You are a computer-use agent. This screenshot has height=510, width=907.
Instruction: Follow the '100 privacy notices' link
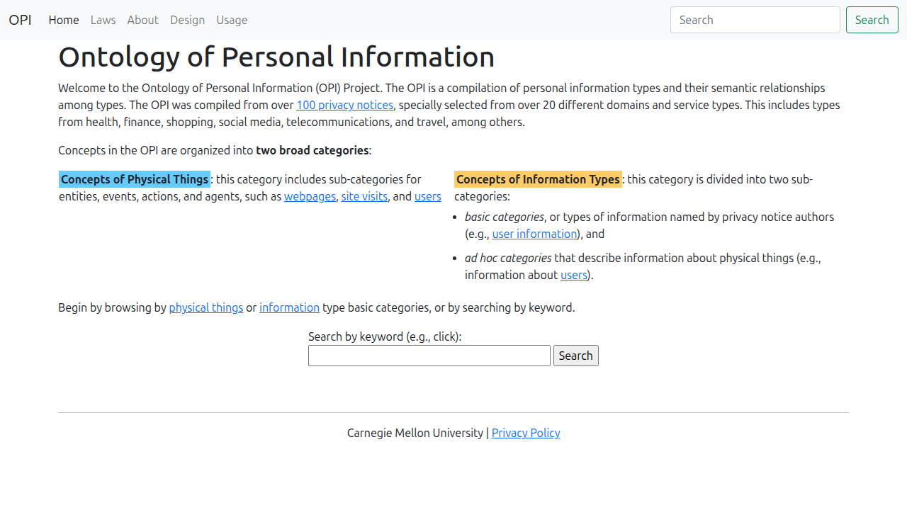coord(344,105)
